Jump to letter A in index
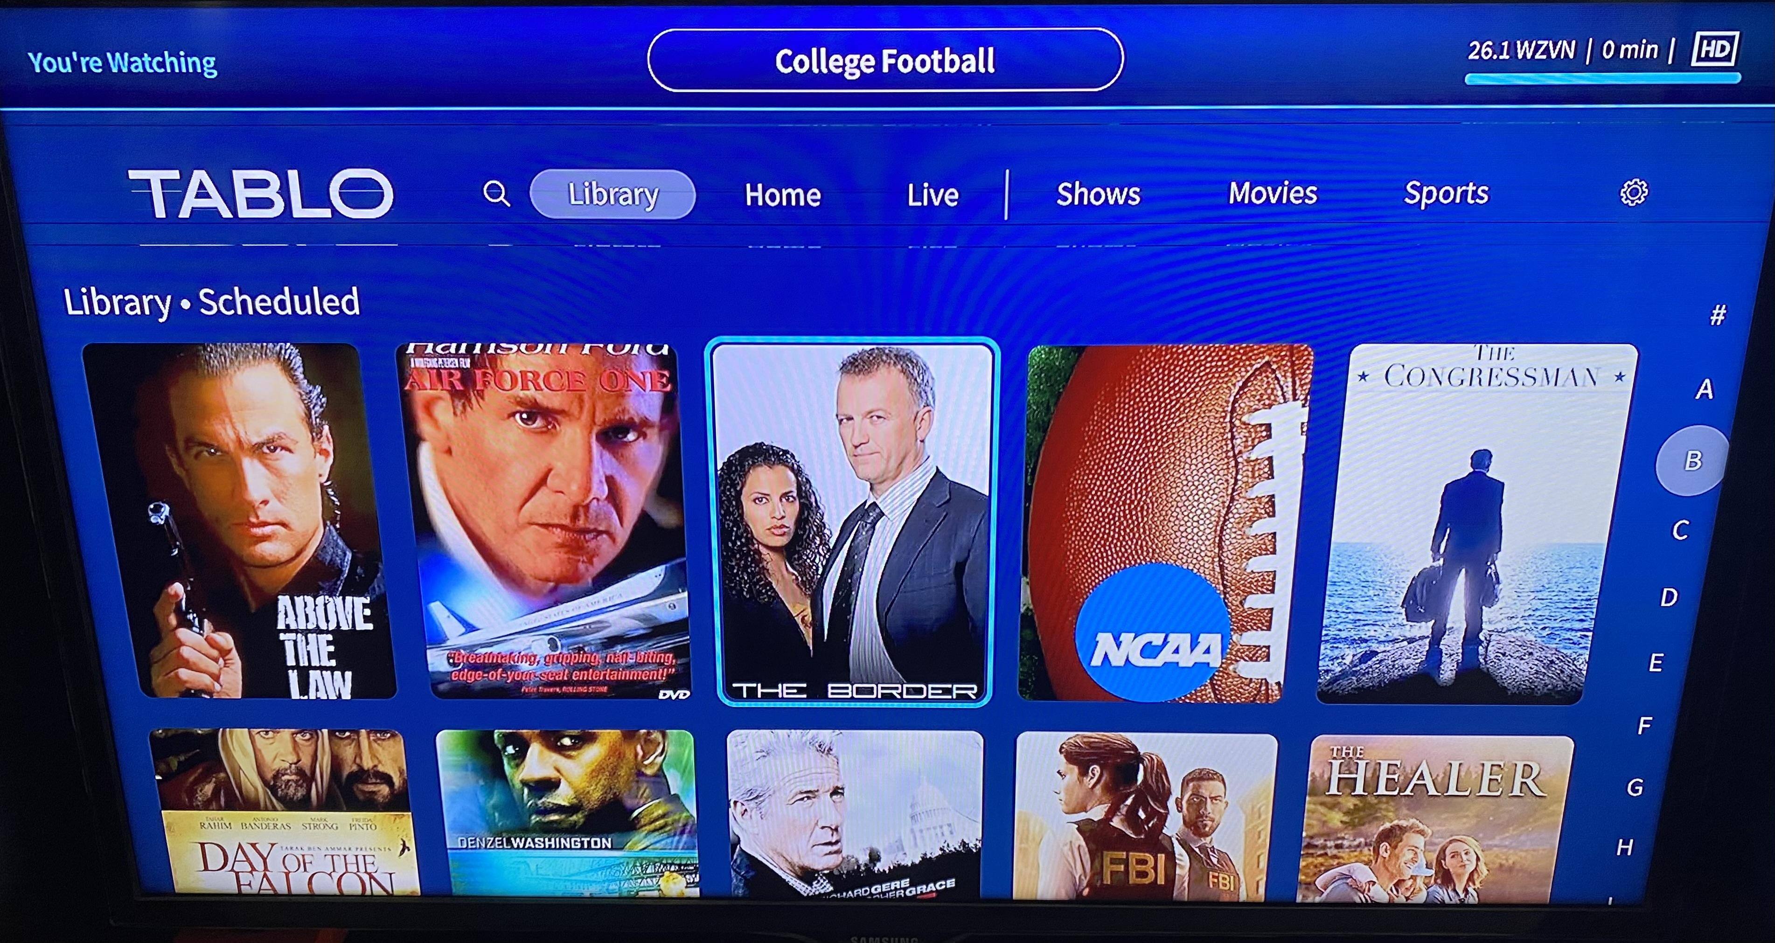This screenshot has width=1775, height=943. [x=1705, y=389]
